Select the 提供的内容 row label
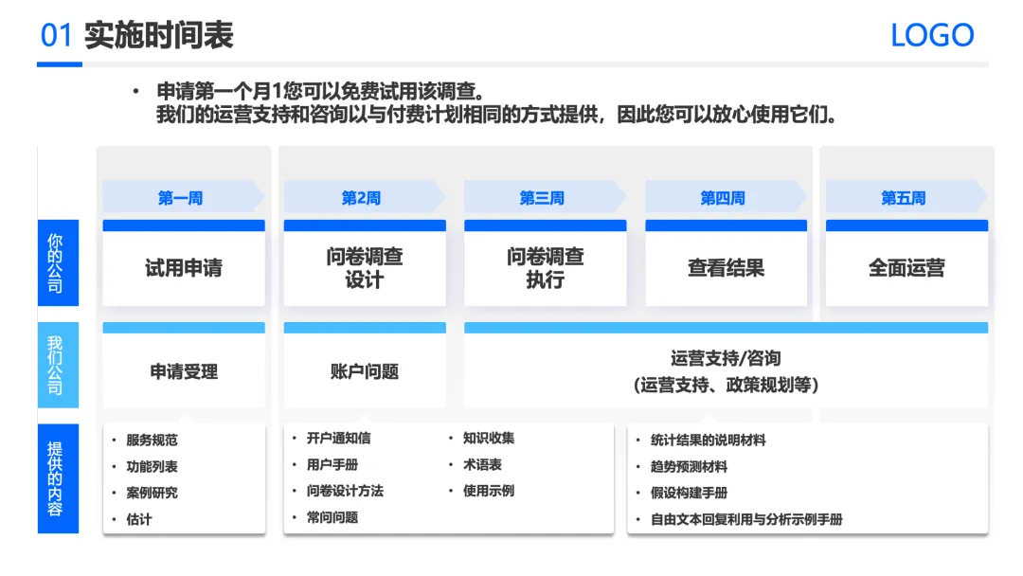1023x576 pixels. point(58,478)
